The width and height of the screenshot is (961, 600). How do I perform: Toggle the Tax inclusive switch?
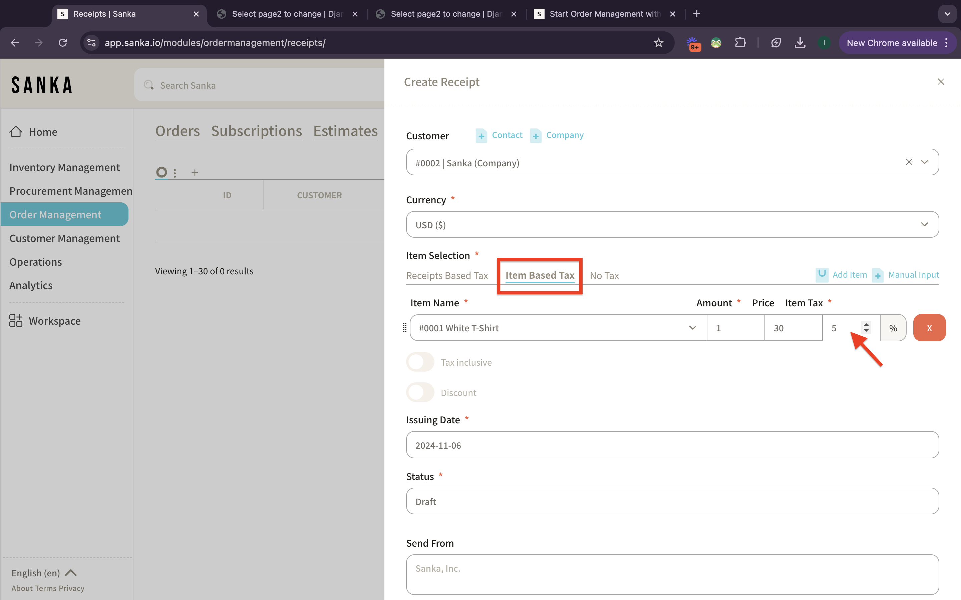coord(420,362)
